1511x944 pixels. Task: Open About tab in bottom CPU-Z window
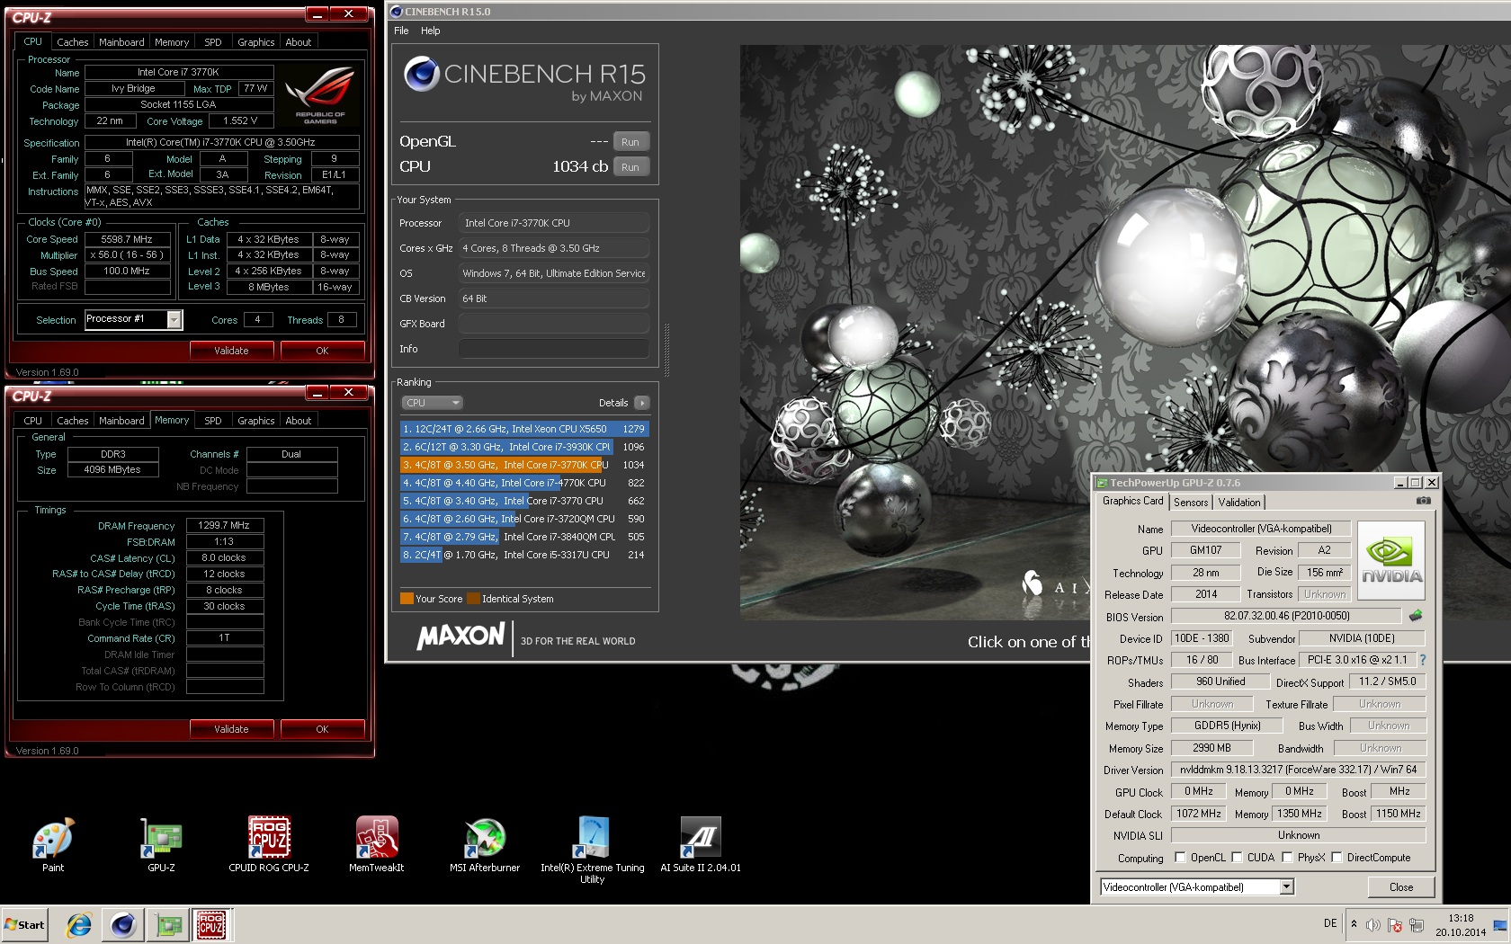coord(299,421)
